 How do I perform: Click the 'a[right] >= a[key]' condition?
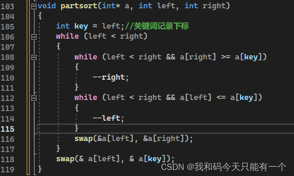(221, 57)
